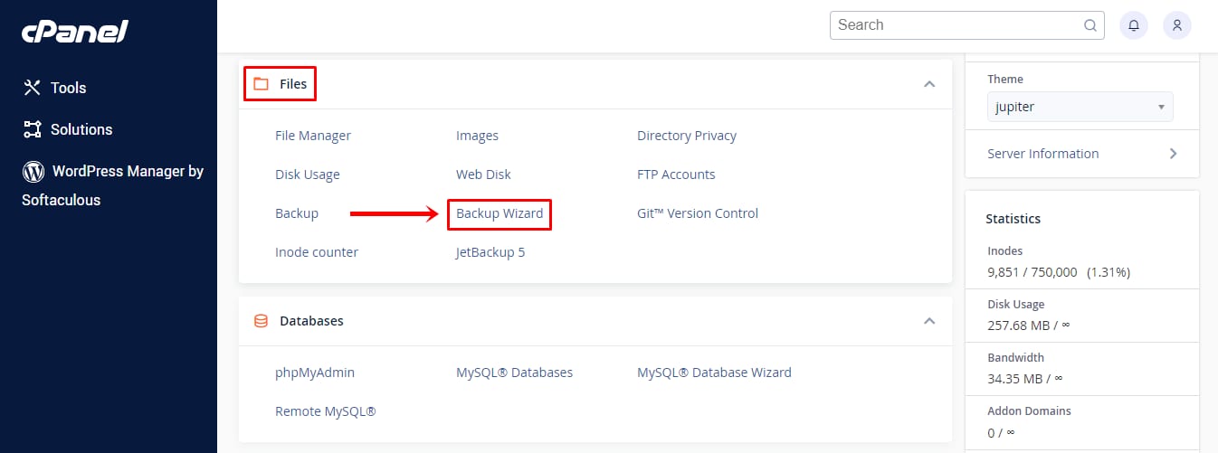Click the notifications bell icon
Image resolution: width=1218 pixels, height=453 pixels.
tap(1134, 25)
